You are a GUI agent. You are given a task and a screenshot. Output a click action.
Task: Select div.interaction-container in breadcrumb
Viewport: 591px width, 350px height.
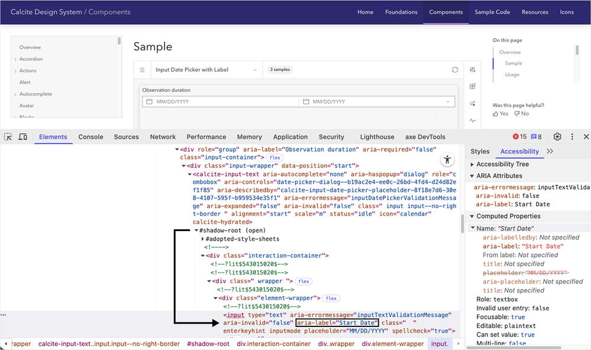[x=274, y=343]
